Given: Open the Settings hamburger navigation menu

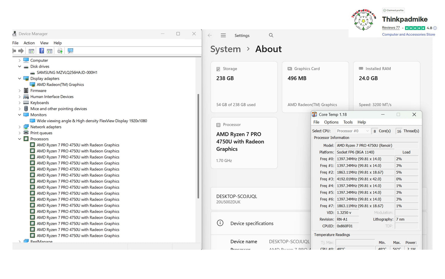Looking at the screenshot, I should 223,36.
